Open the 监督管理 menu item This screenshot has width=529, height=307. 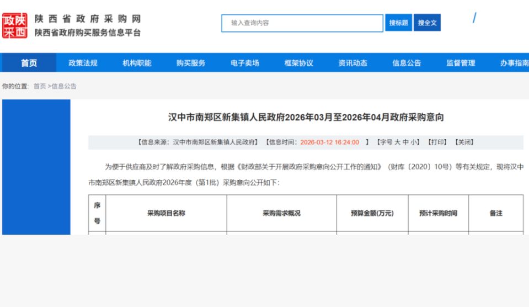click(x=461, y=63)
